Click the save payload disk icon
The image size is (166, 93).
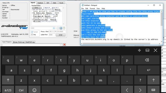coord(61,28)
